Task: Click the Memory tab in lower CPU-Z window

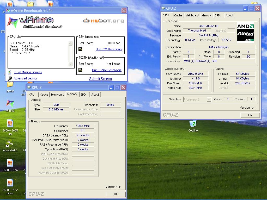Action: 72,94
